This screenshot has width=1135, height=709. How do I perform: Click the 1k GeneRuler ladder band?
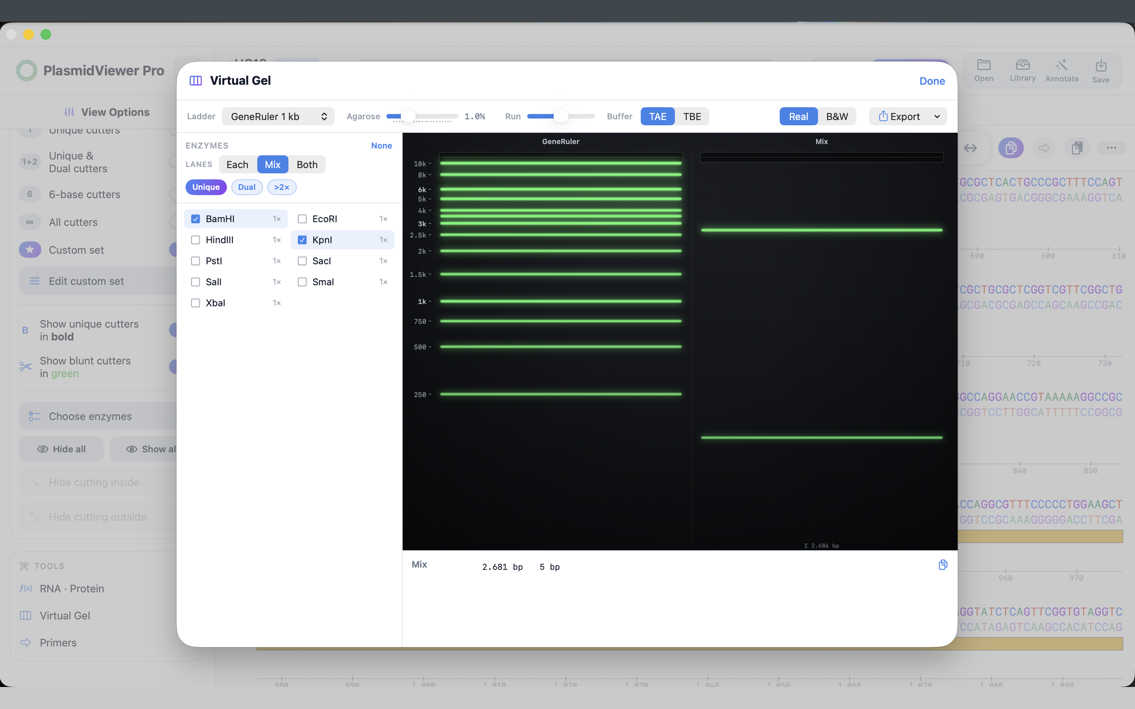point(560,301)
